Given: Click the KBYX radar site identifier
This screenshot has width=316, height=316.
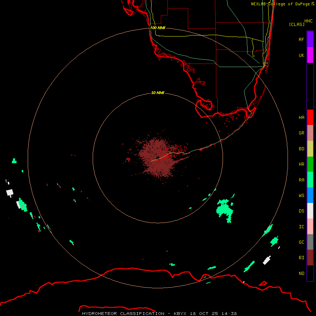Looking at the screenshot, I should point(180,314).
